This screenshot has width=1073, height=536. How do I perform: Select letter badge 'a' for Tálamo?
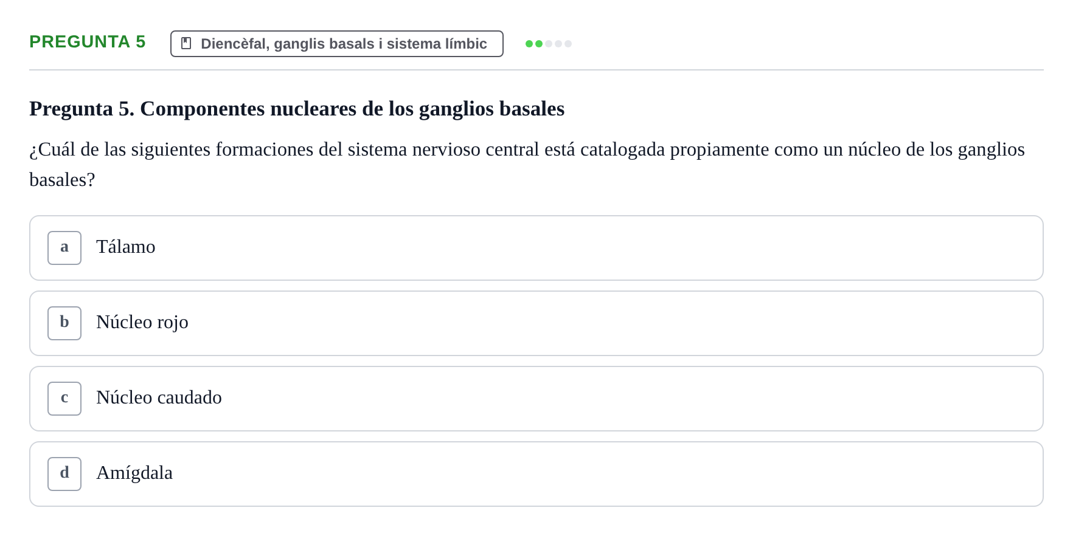coord(64,248)
